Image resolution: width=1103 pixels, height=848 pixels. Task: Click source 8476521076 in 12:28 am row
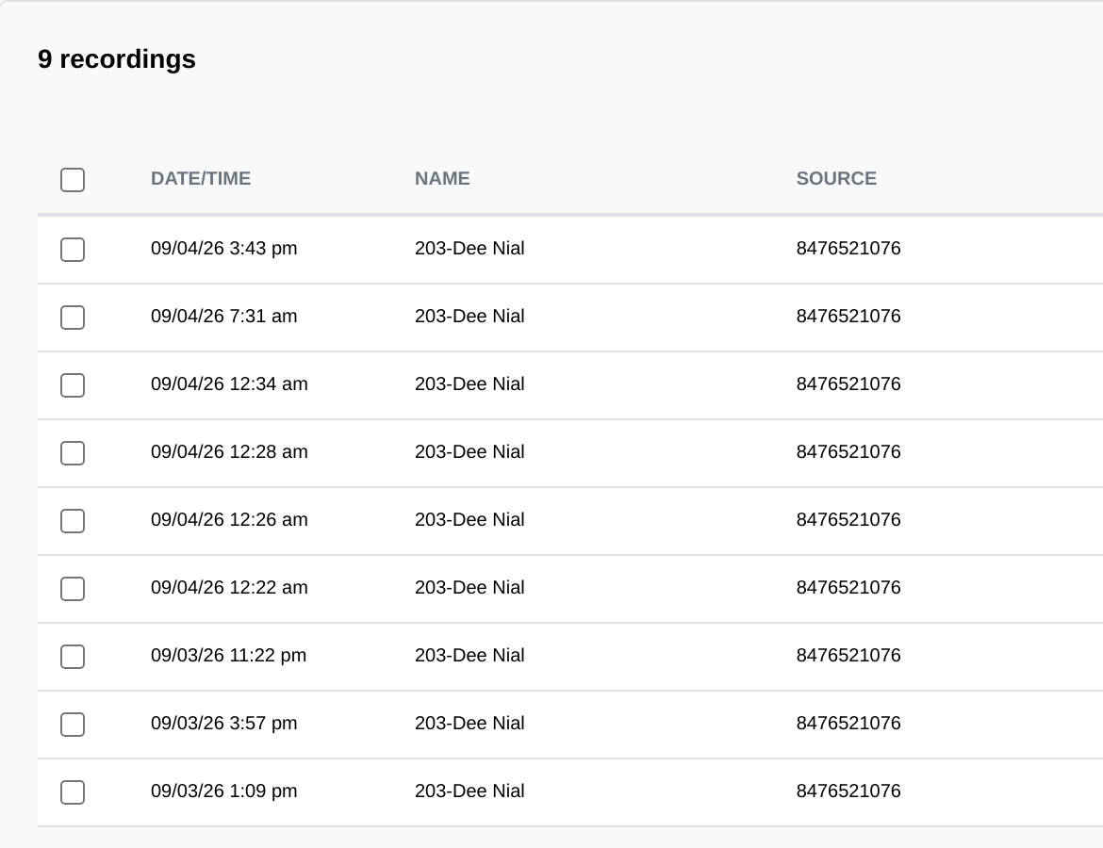pyautogui.click(x=848, y=452)
